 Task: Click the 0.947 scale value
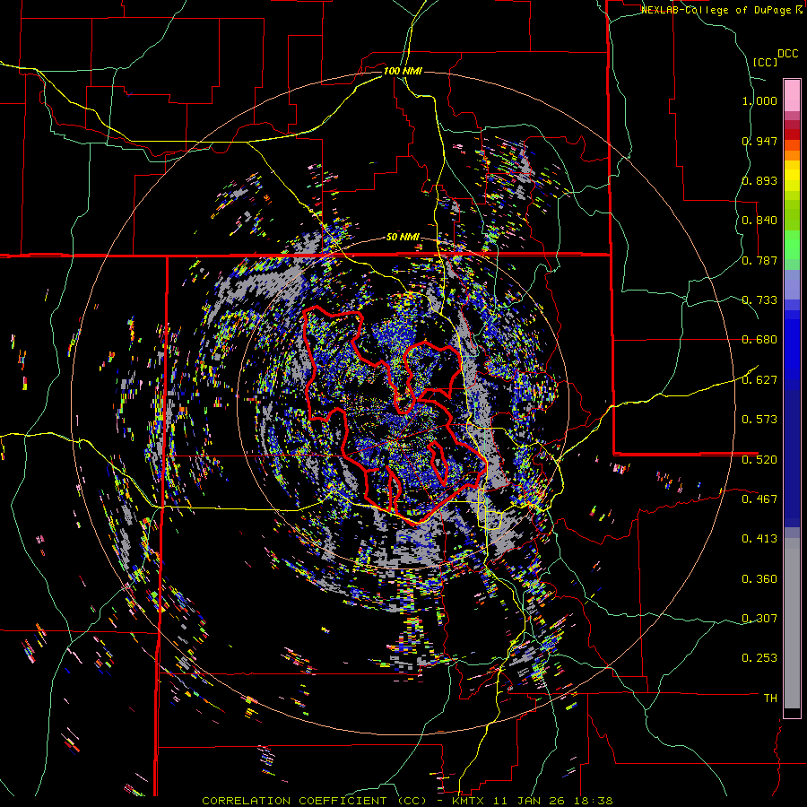[759, 141]
